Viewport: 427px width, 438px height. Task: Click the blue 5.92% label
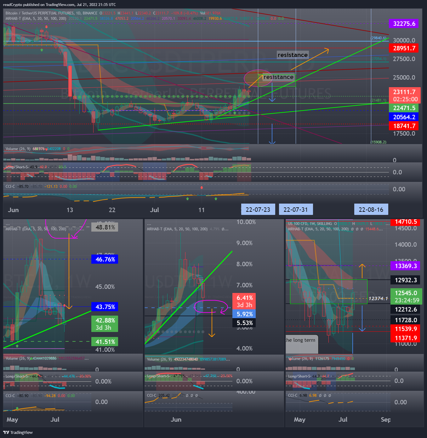244,314
